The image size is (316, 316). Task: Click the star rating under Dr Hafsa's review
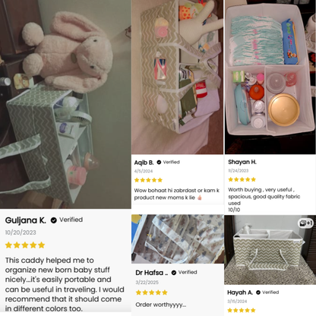(x=152, y=292)
